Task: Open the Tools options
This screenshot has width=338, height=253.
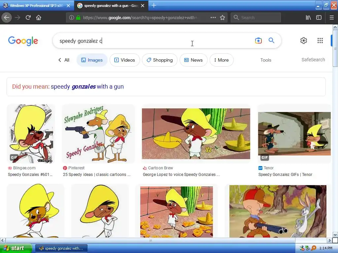Action: click(266, 60)
